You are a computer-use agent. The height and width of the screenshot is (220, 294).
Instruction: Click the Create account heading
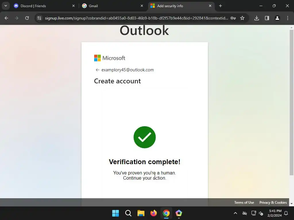click(x=117, y=81)
